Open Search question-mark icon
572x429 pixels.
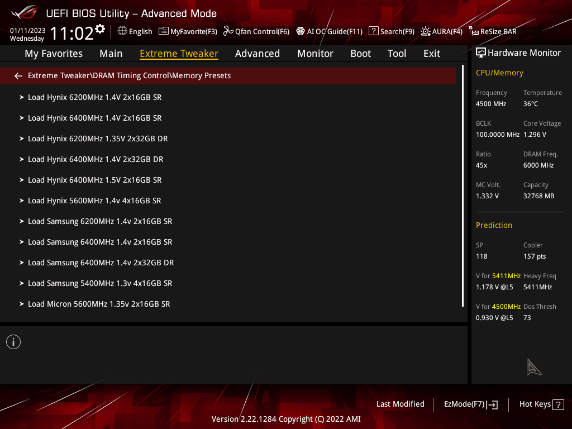pos(374,31)
